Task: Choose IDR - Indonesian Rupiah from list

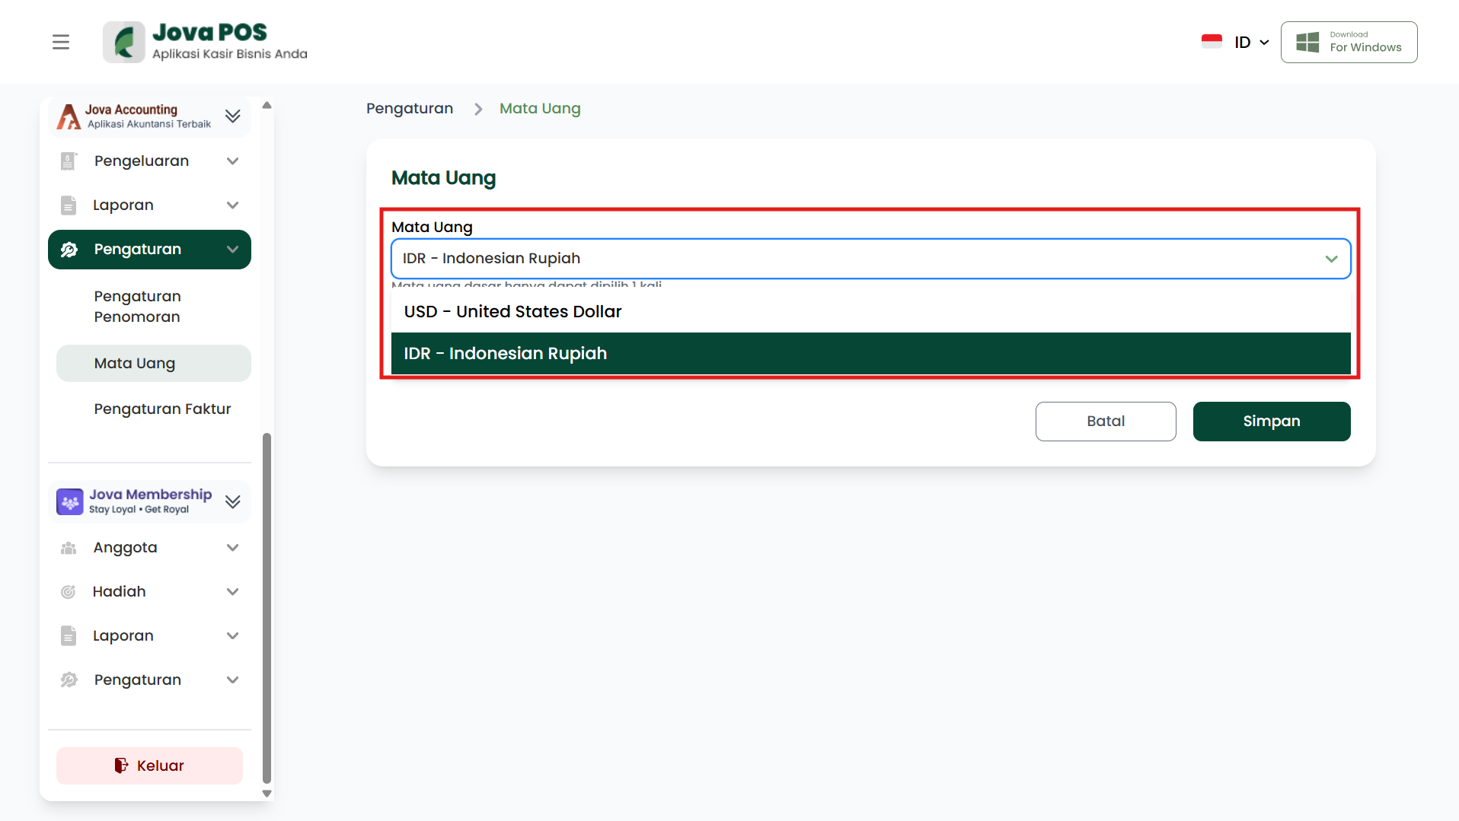Action: (x=505, y=354)
